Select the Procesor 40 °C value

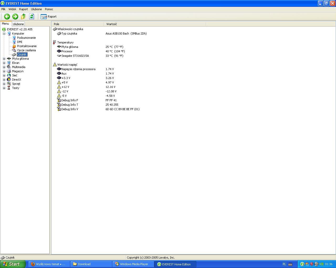tap(115, 51)
